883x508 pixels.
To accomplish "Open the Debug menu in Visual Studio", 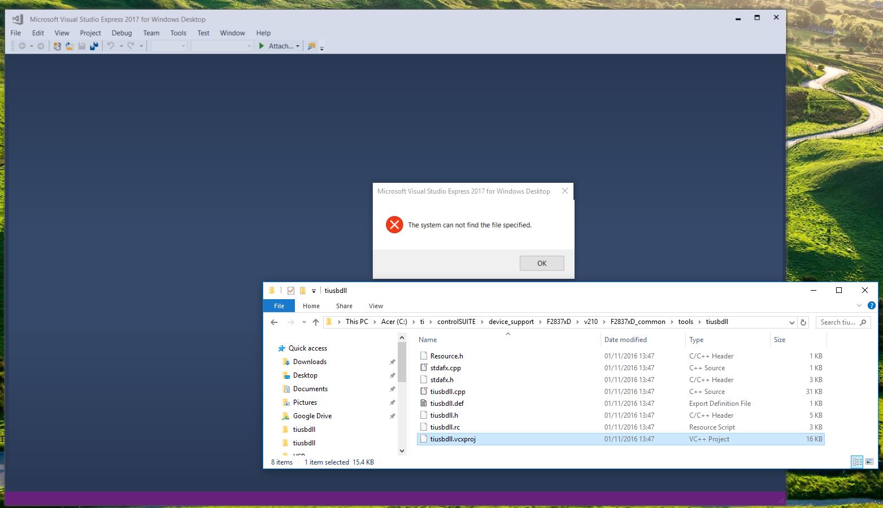I will point(121,33).
